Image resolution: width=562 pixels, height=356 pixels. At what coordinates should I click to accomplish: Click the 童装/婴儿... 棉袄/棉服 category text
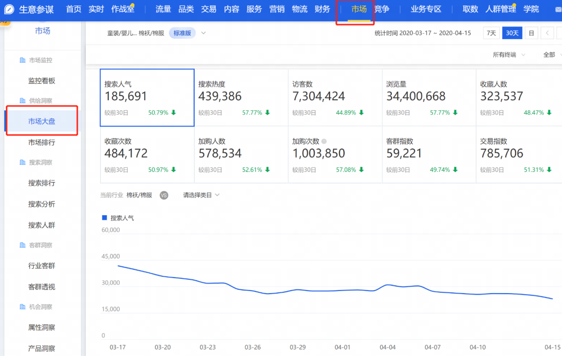click(136, 33)
